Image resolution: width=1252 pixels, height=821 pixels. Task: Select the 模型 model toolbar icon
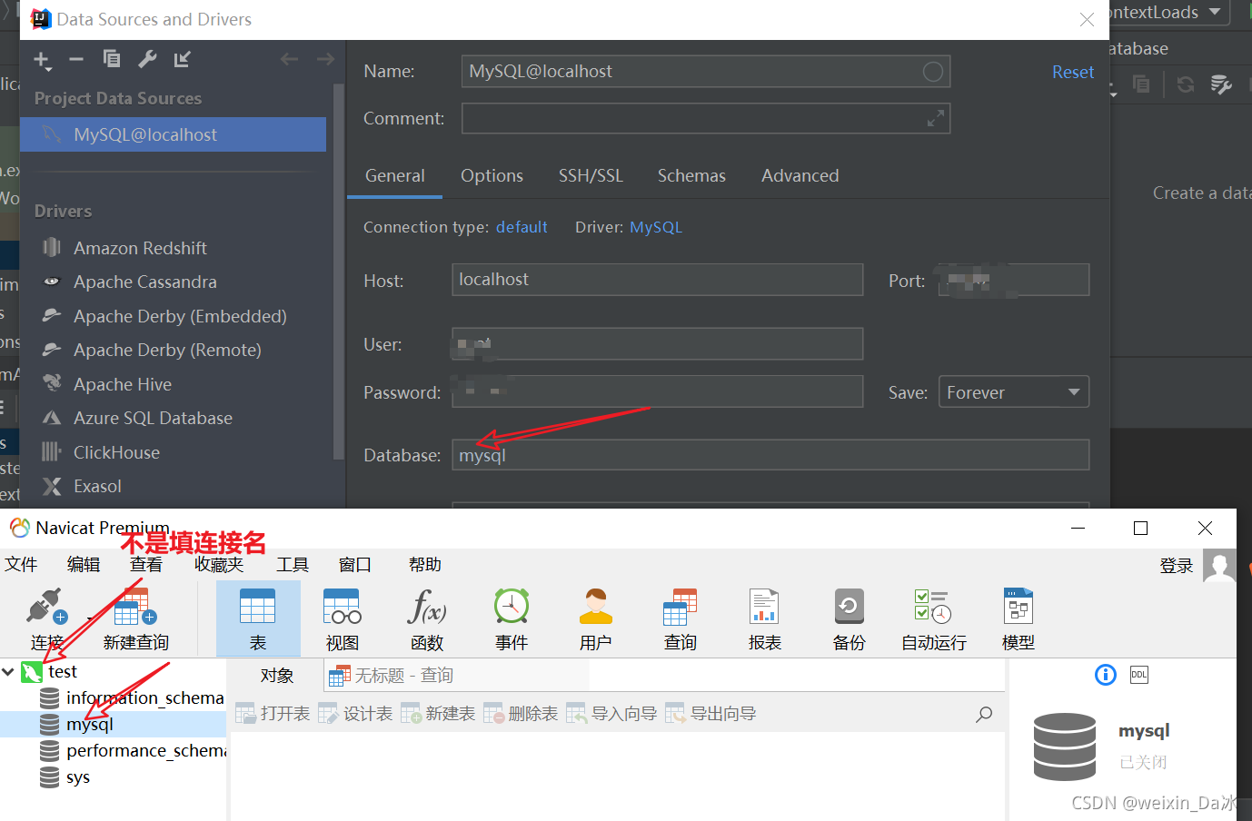1018,619
